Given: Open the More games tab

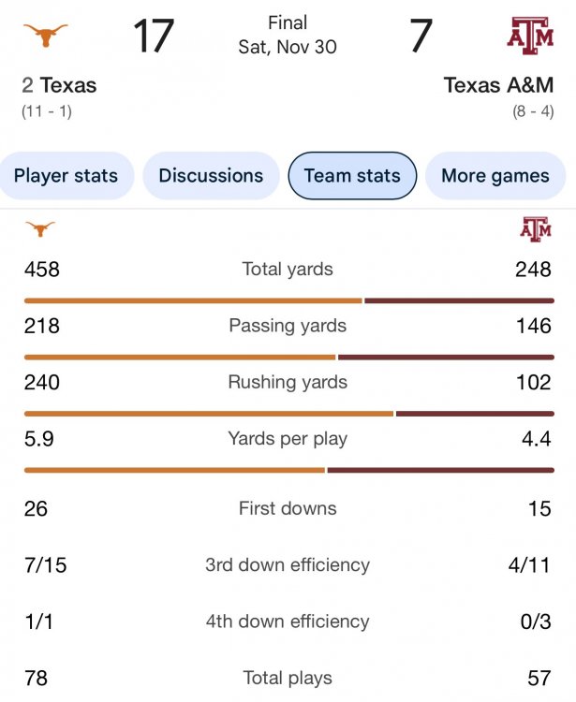Looking at the screenshot, I should pos(495,176).
